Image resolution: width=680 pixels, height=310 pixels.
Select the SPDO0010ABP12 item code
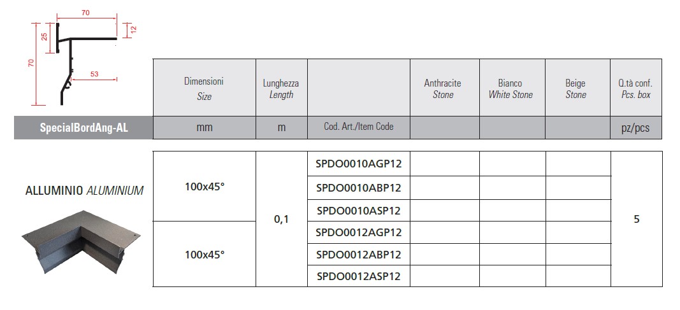(x=359, y=188)
